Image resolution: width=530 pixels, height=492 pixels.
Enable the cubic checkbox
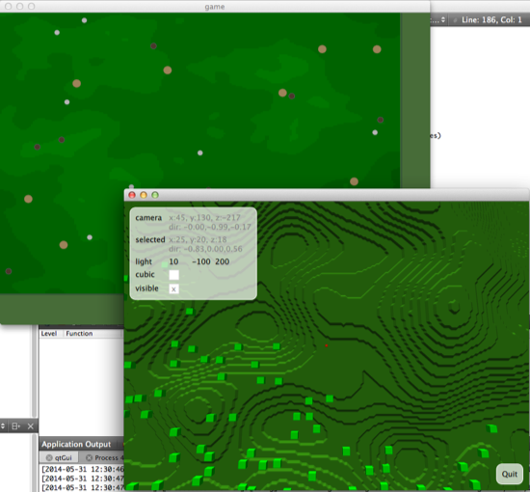tap(173, 275)
